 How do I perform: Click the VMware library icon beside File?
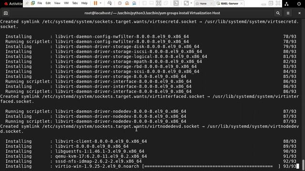click(33, 3)
